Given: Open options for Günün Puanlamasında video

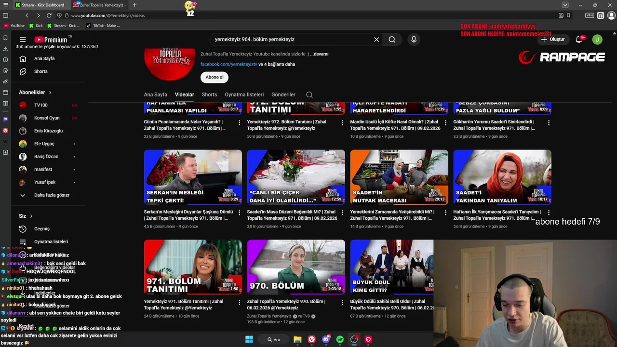Looking at the screenshot, I should coord(239,122).
